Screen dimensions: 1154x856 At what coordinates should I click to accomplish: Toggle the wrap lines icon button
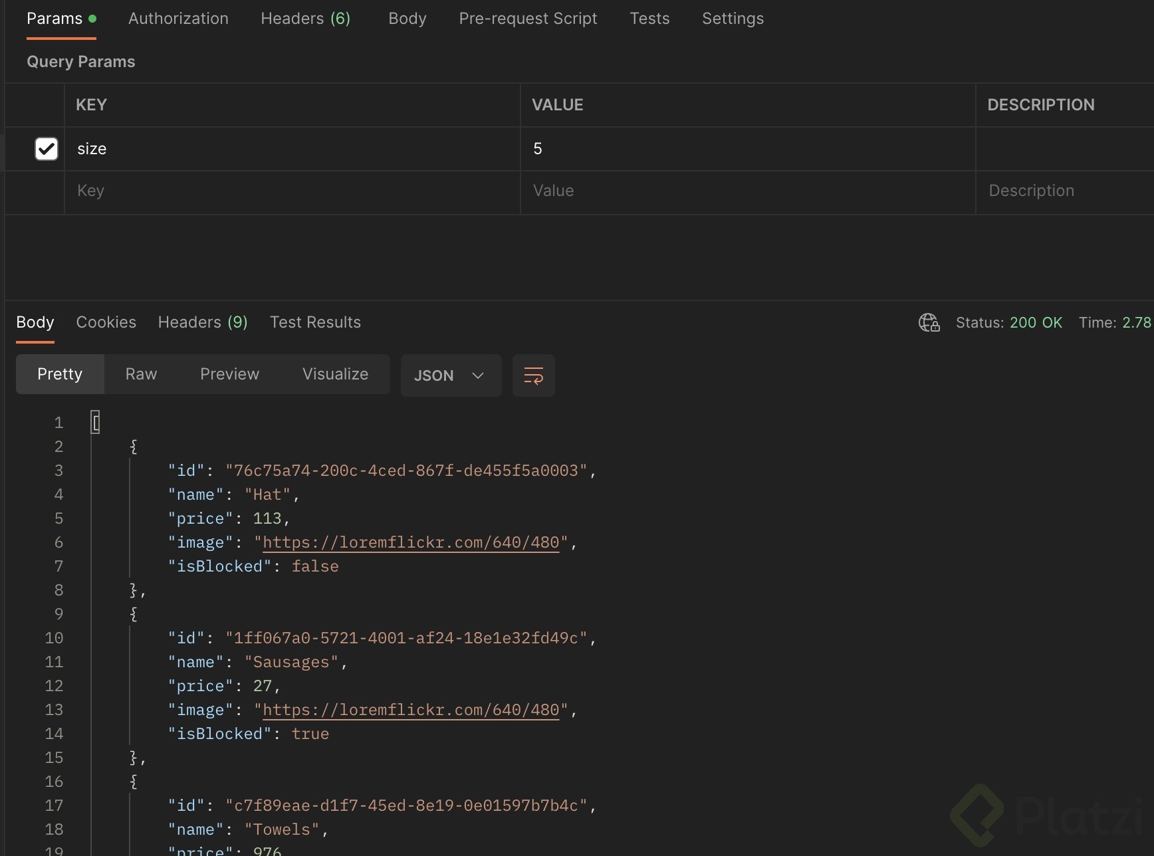tap(533, 375)
